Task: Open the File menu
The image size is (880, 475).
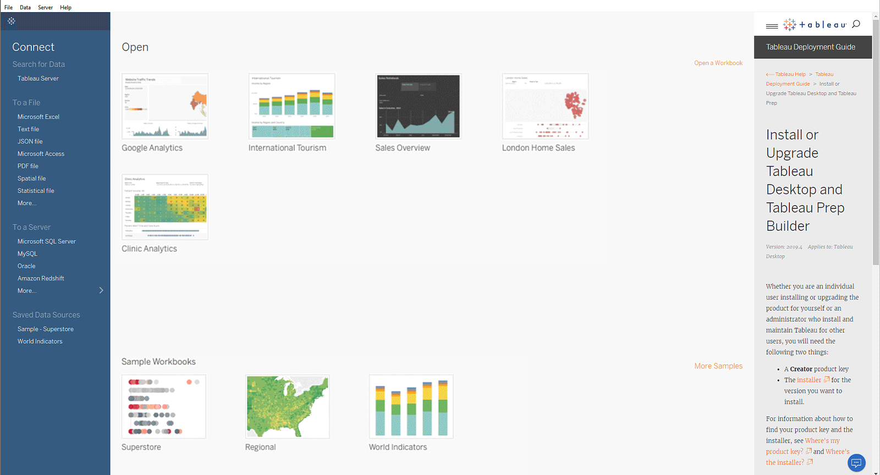Action: [x=8, y=7]
